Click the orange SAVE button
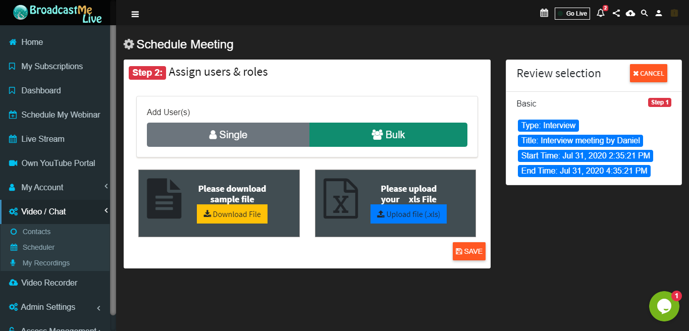 (469, 251)
